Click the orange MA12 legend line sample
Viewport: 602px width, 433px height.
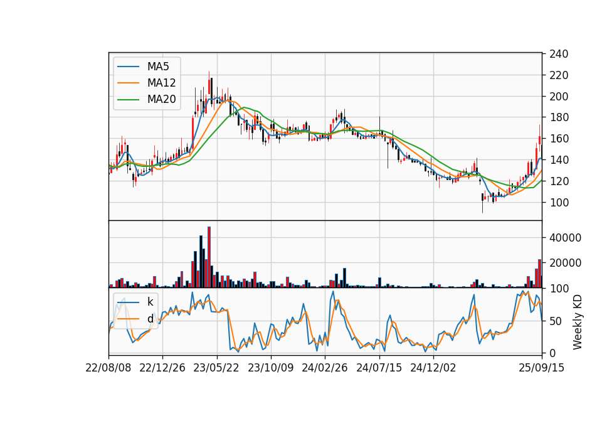point(128,83)
